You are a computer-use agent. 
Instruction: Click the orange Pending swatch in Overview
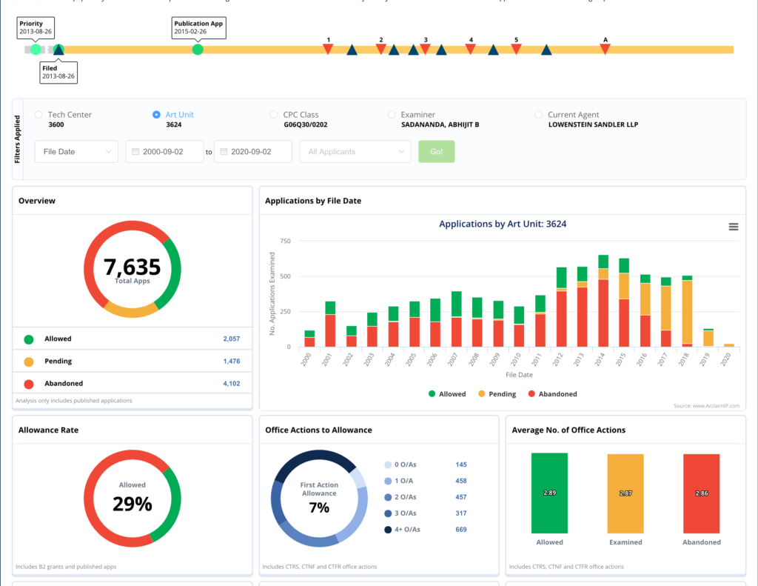coord(29,362)
